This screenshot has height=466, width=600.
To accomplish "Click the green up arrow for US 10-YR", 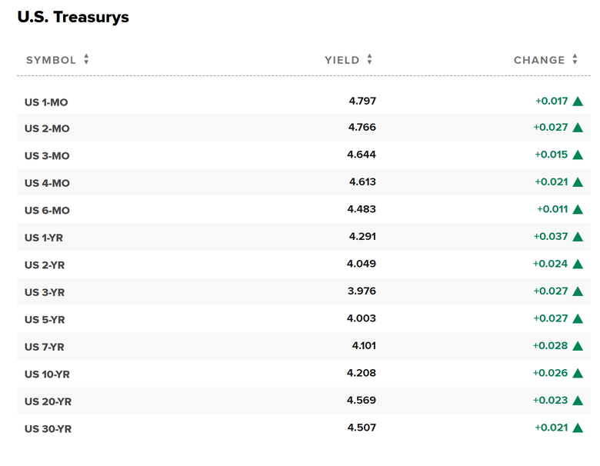I will [x=578, y=374].
